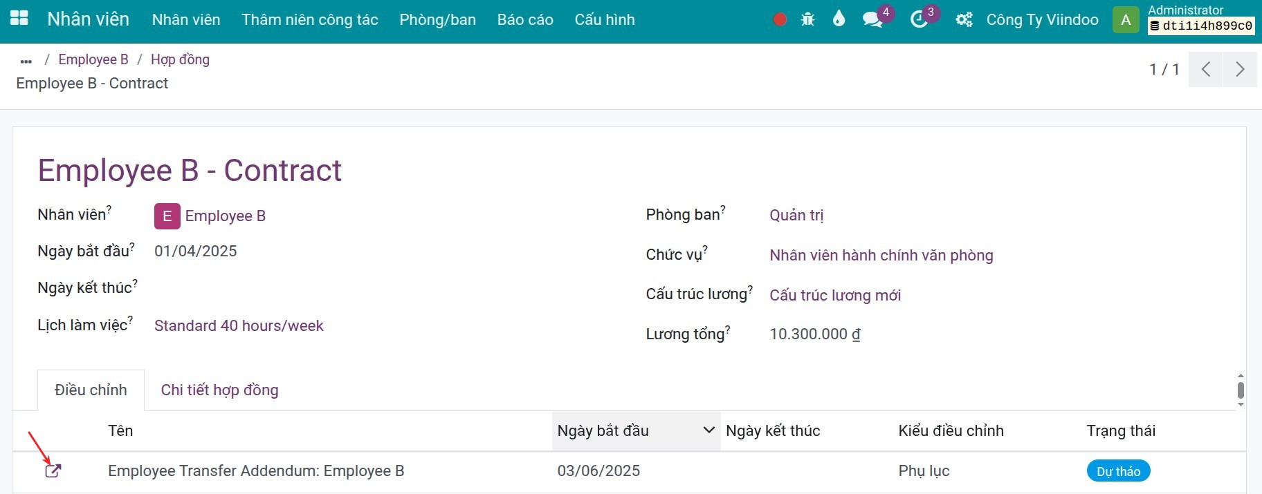Open the Báo cáo menu
The width and height of the screenshot is (1262, 494).
(x=525, y=19)
